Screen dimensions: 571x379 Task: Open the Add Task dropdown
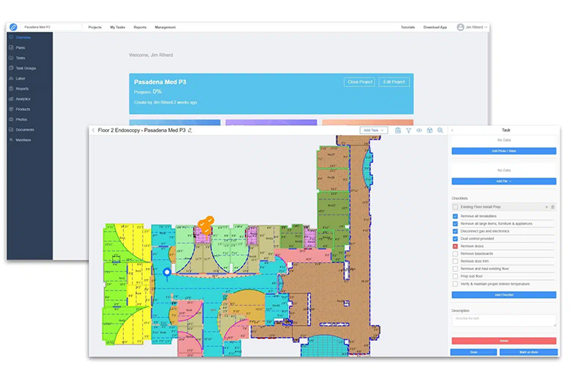[x=373, y=131]
